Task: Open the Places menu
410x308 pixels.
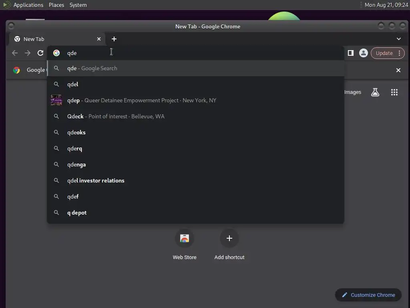Action: coord(56,5)
